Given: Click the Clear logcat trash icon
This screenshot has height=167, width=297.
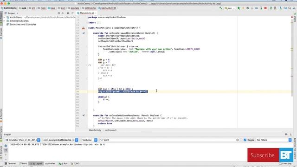Looking at the screenshot, I should click(6, 146).
